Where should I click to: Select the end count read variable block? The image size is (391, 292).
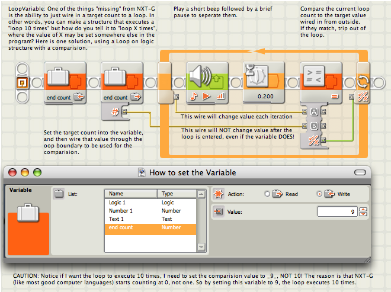[x=122, y=83]
